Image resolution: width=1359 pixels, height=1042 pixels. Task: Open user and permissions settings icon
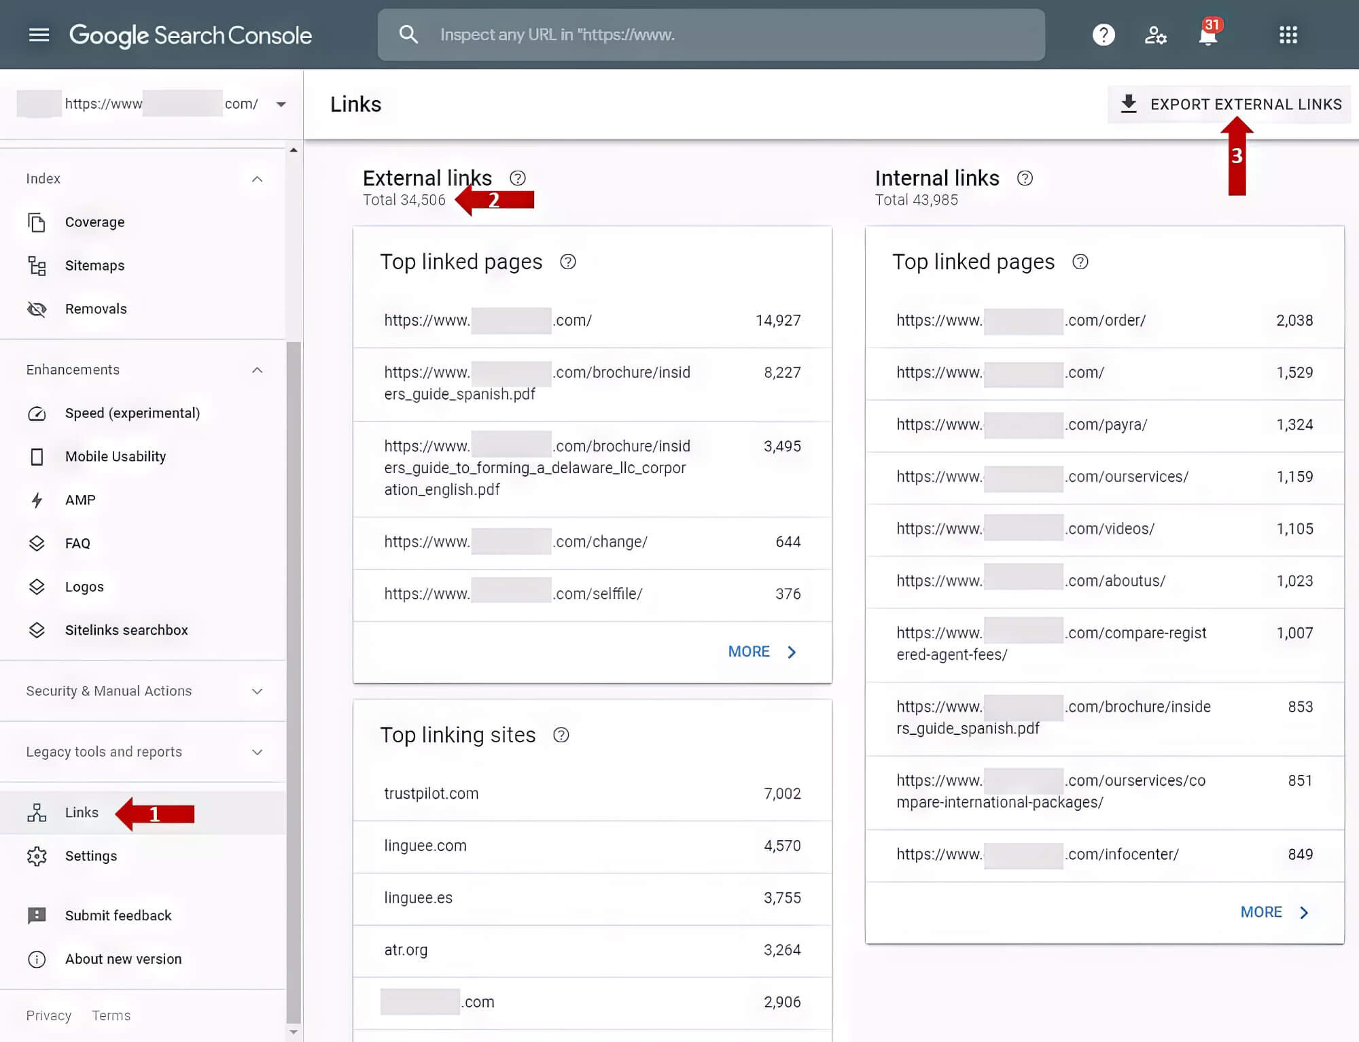click(x=1157, y=35)
